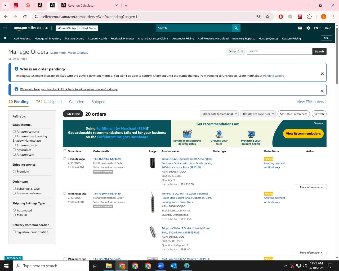Click the Order ID search input field
This screenshot has height=271, width=339.
[x=279, y=51]
